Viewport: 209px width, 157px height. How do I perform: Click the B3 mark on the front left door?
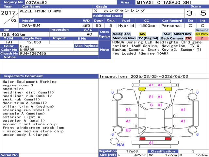[x=128, y=110]
